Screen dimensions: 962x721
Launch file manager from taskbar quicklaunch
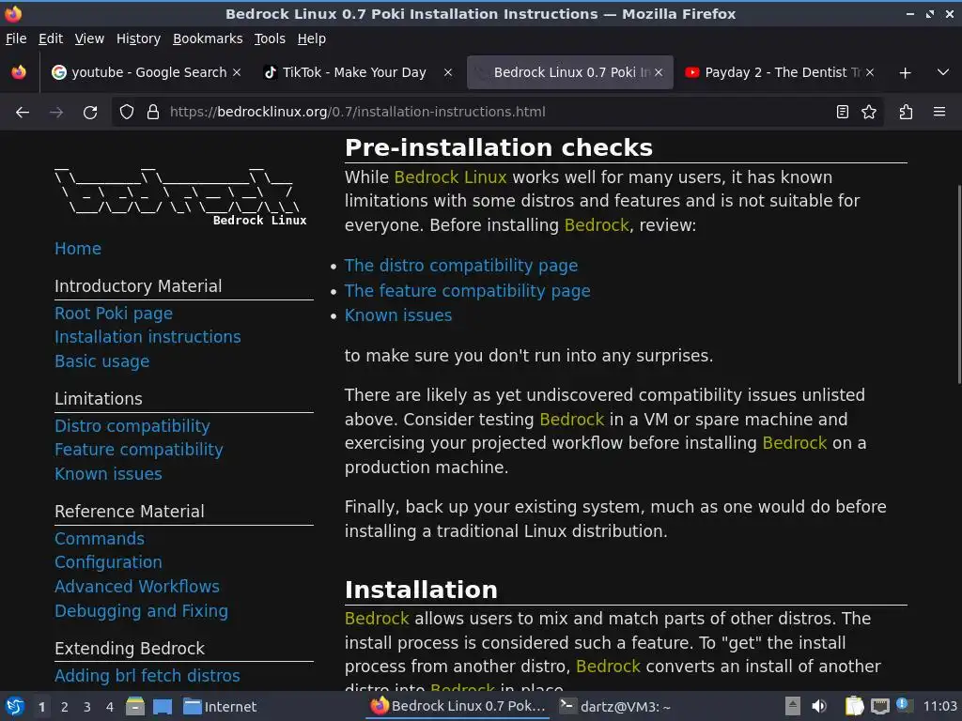tap(135, 706)
